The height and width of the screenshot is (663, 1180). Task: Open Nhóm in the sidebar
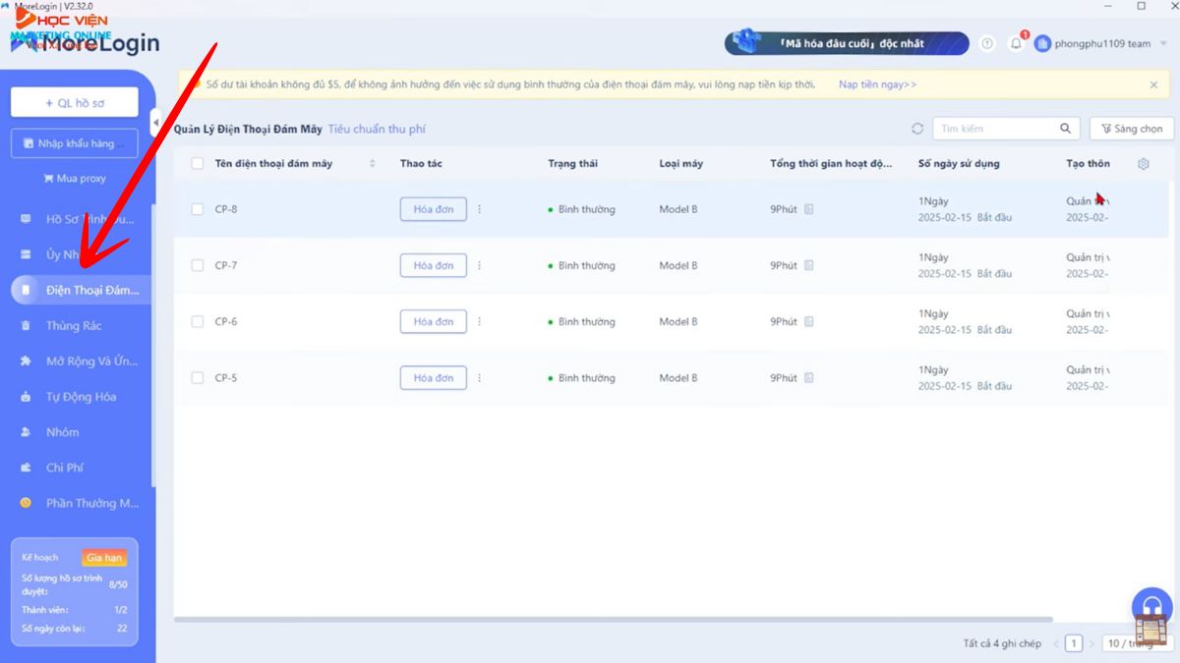[x=81, y=432]
